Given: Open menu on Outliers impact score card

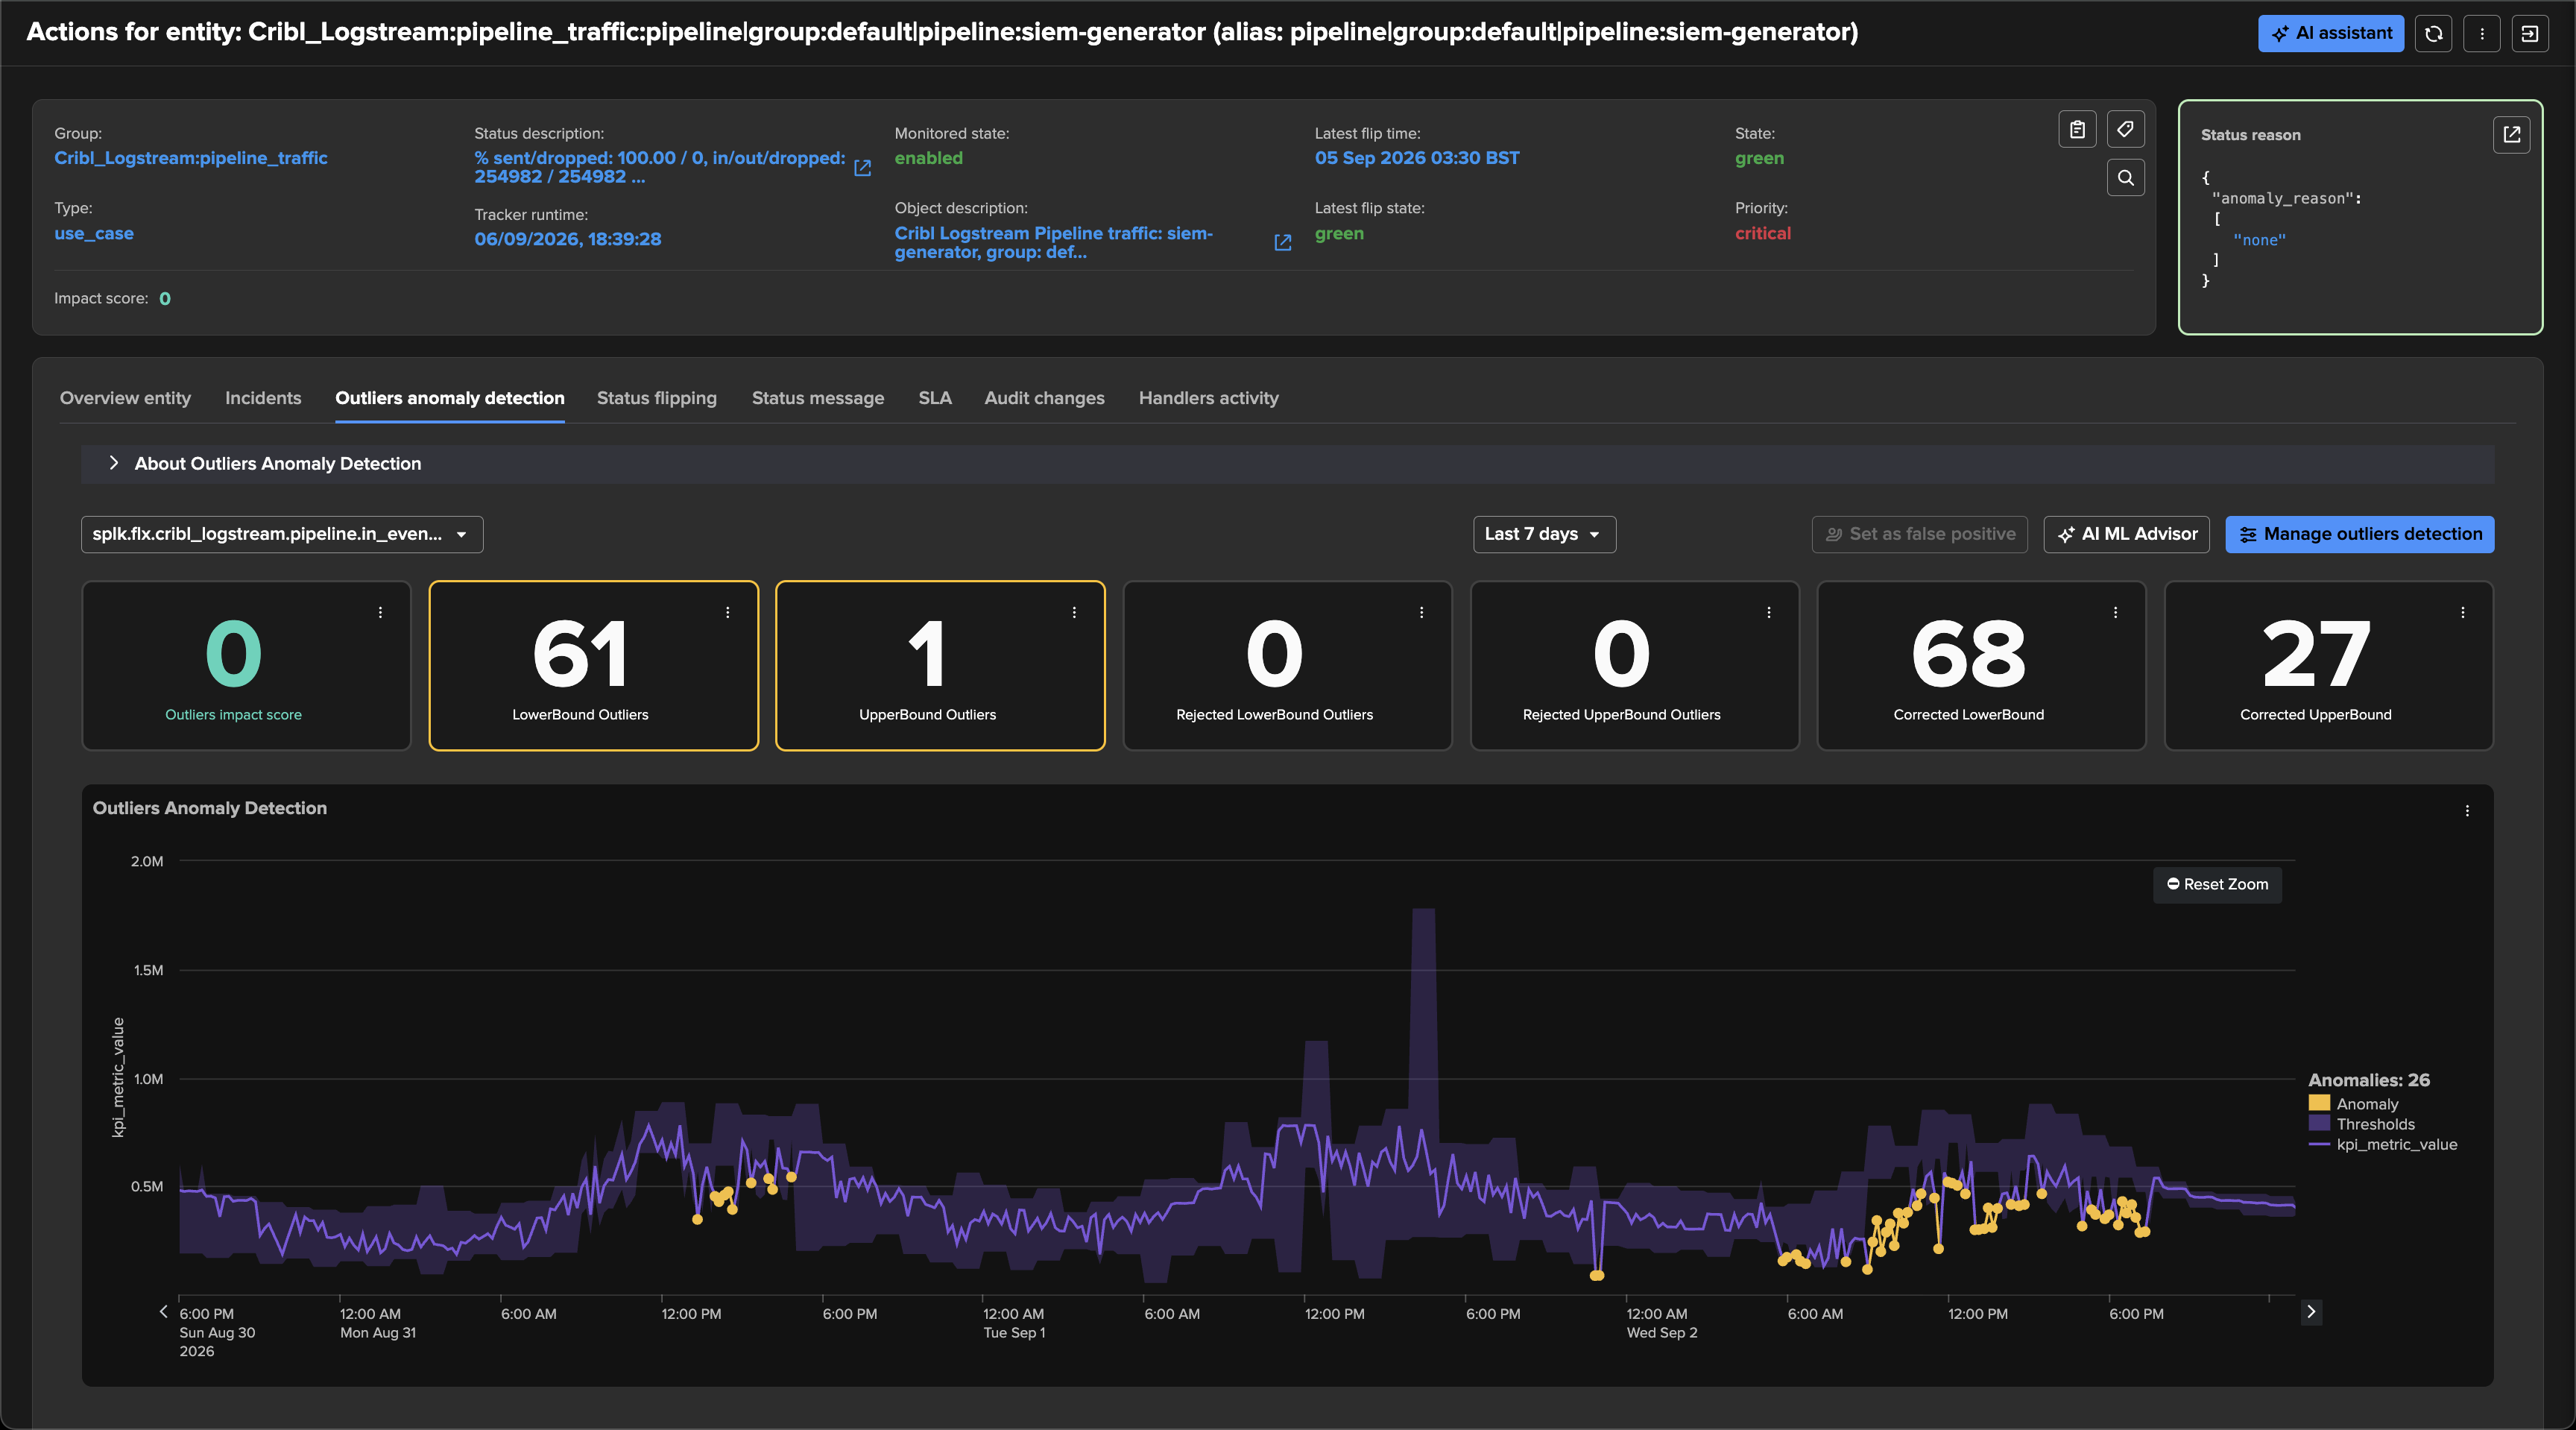Looking at the screenshot, I should tap(380, 612).
